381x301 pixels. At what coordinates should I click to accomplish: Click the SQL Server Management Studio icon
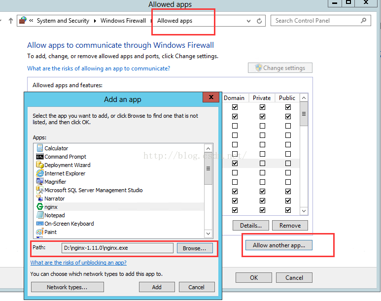40,190
